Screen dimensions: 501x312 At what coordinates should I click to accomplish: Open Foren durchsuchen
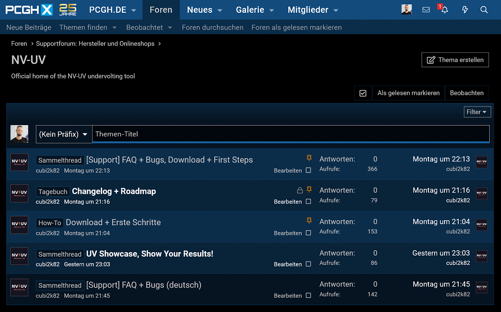tap(213, 27)
